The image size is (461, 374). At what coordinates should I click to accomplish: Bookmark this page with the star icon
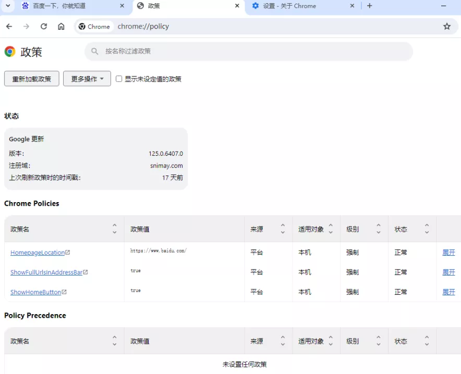(447, 27)
